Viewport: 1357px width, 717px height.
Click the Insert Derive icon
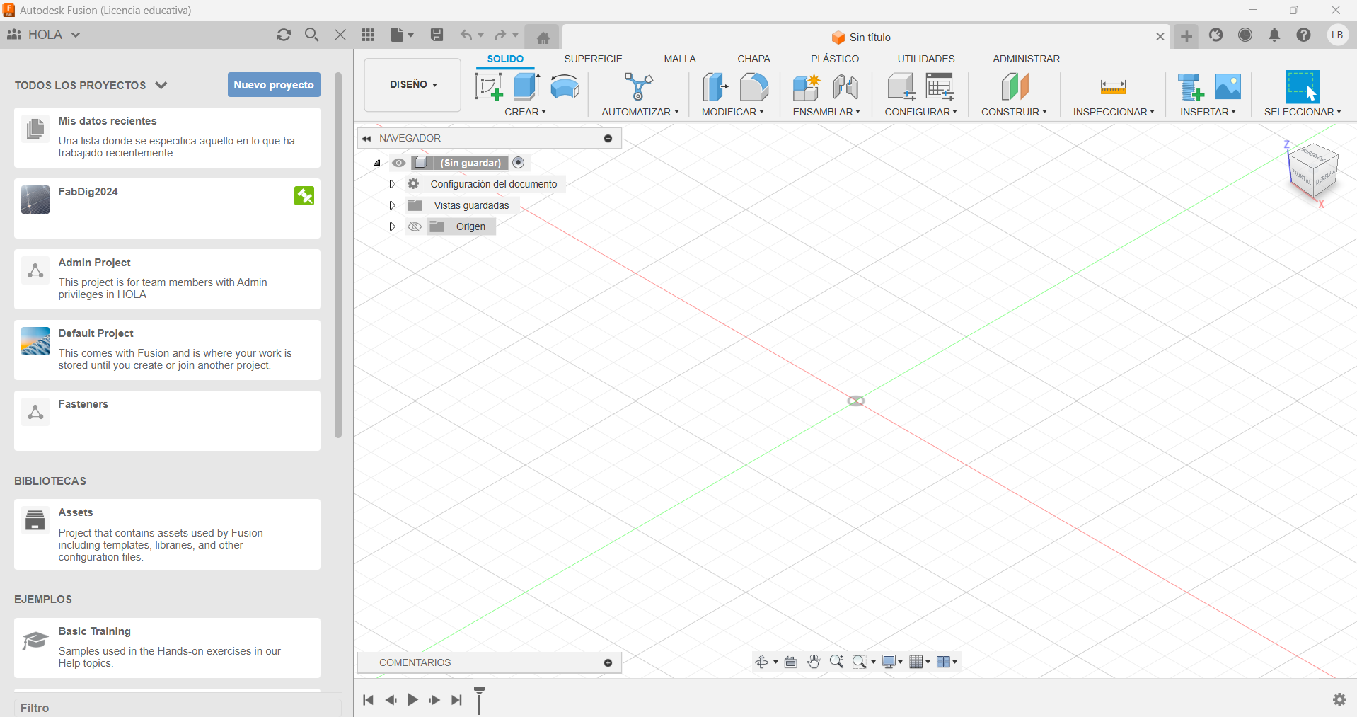pos(1191,87)
